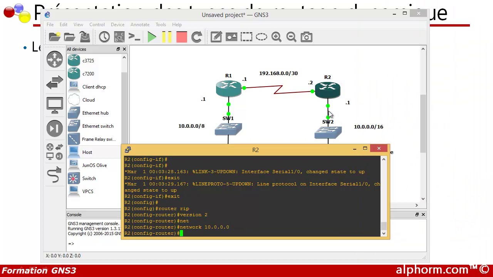The width and height of the screenshot is (493, 277).
Task: Close the All devices dock panel
Action: coord(124,49)
